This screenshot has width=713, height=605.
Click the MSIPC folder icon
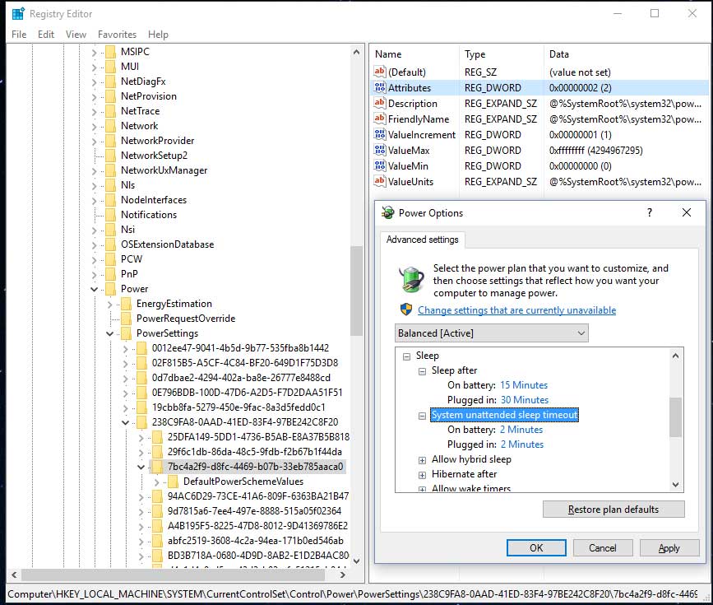(x=110, y=52)
